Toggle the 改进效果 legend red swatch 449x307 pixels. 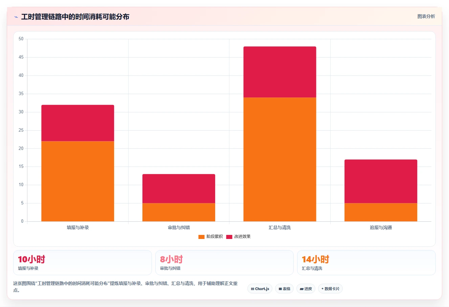[x=229, y=237]
